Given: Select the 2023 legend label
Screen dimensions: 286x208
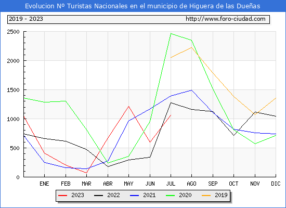Looking at the screenshot, I should [77, 195].
